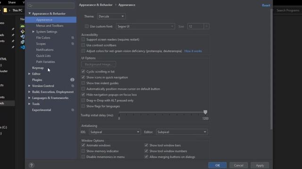Expand Languages & Frameworks section
Image resolution: width=302 pixels, height=169 pixels.
(x=29, y=98)
